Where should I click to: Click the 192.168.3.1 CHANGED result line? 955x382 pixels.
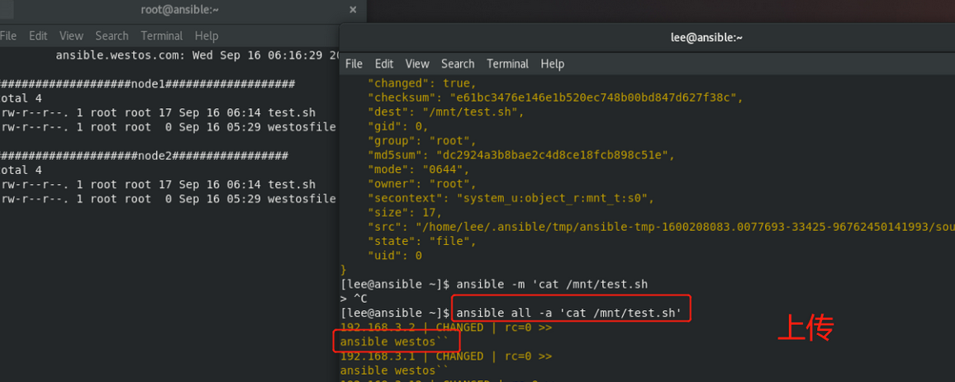[446, 356]
